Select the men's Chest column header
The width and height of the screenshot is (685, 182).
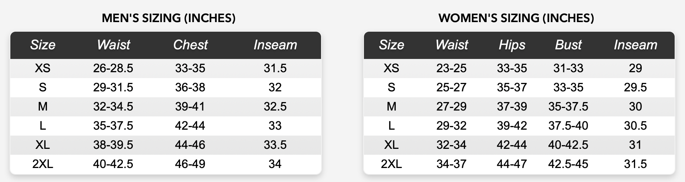190,45
